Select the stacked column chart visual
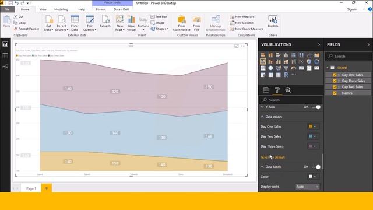The height and width of the screenshot is (210, 373). click(270, 55)
